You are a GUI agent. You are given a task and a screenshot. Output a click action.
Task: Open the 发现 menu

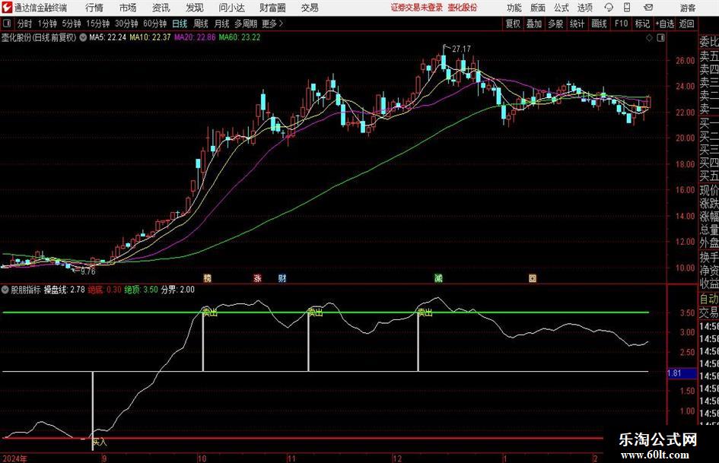[x=195, y=8]
